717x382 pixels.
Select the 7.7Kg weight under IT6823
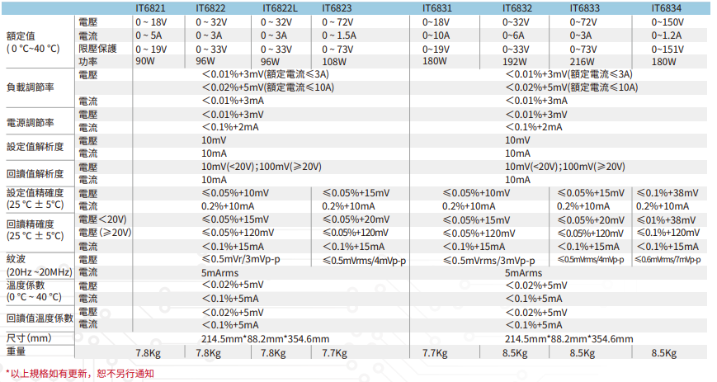click(334, 353)
